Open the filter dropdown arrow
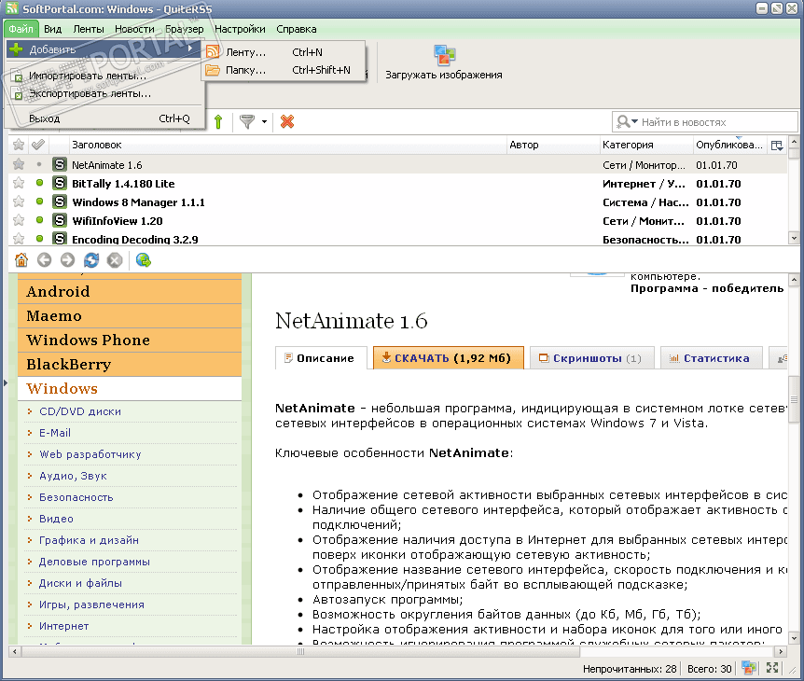The width and height of the screenshot is (804, 681). point(264,122)
